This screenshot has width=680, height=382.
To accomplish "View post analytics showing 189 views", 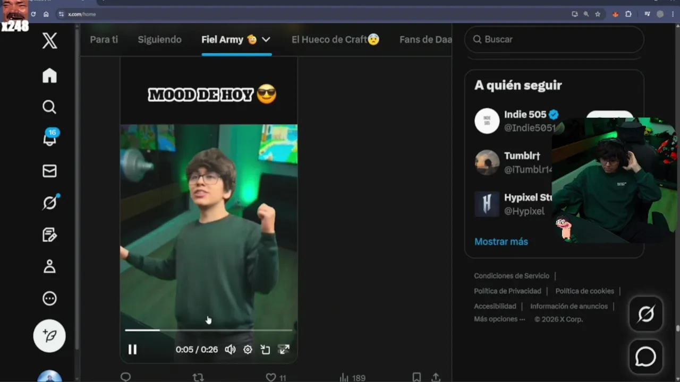I will point(352,377).
